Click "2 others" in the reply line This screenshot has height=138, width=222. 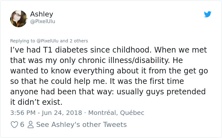click(79, 41)
